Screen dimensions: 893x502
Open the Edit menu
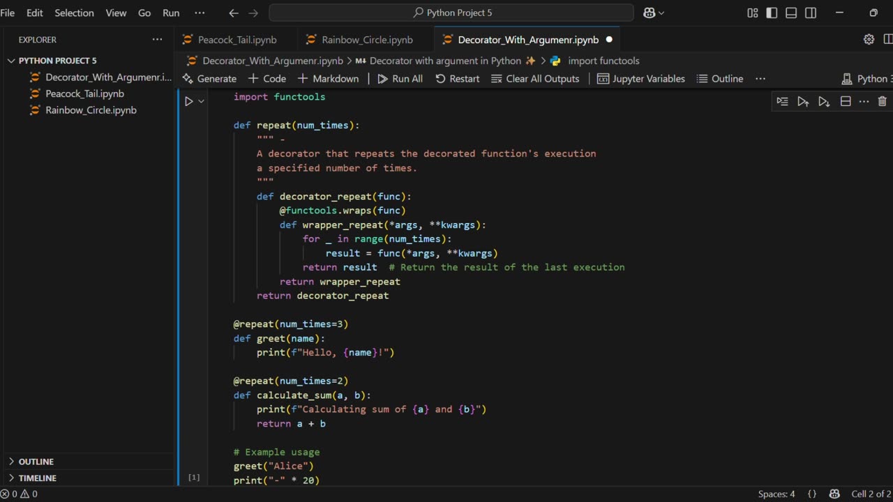tap(35, 13)
